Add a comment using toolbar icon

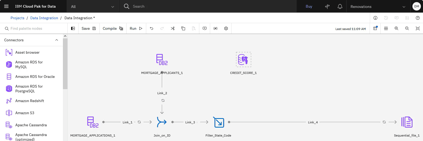click(205, 28)
